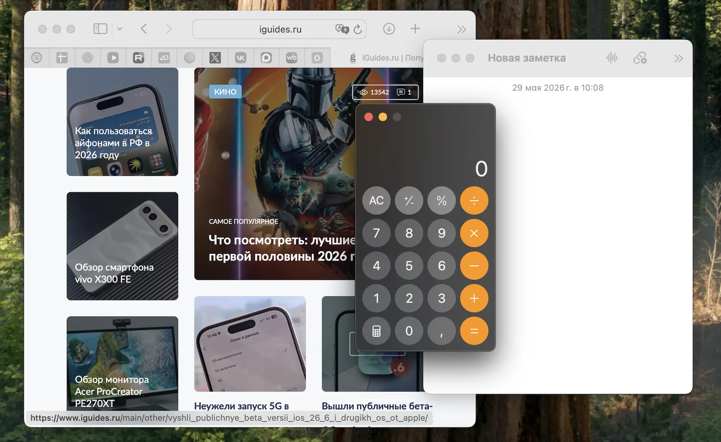The image size is (721, 442).
Task: Expand the Notes toolbar overflow chevrons
Action: pos(678,58)
